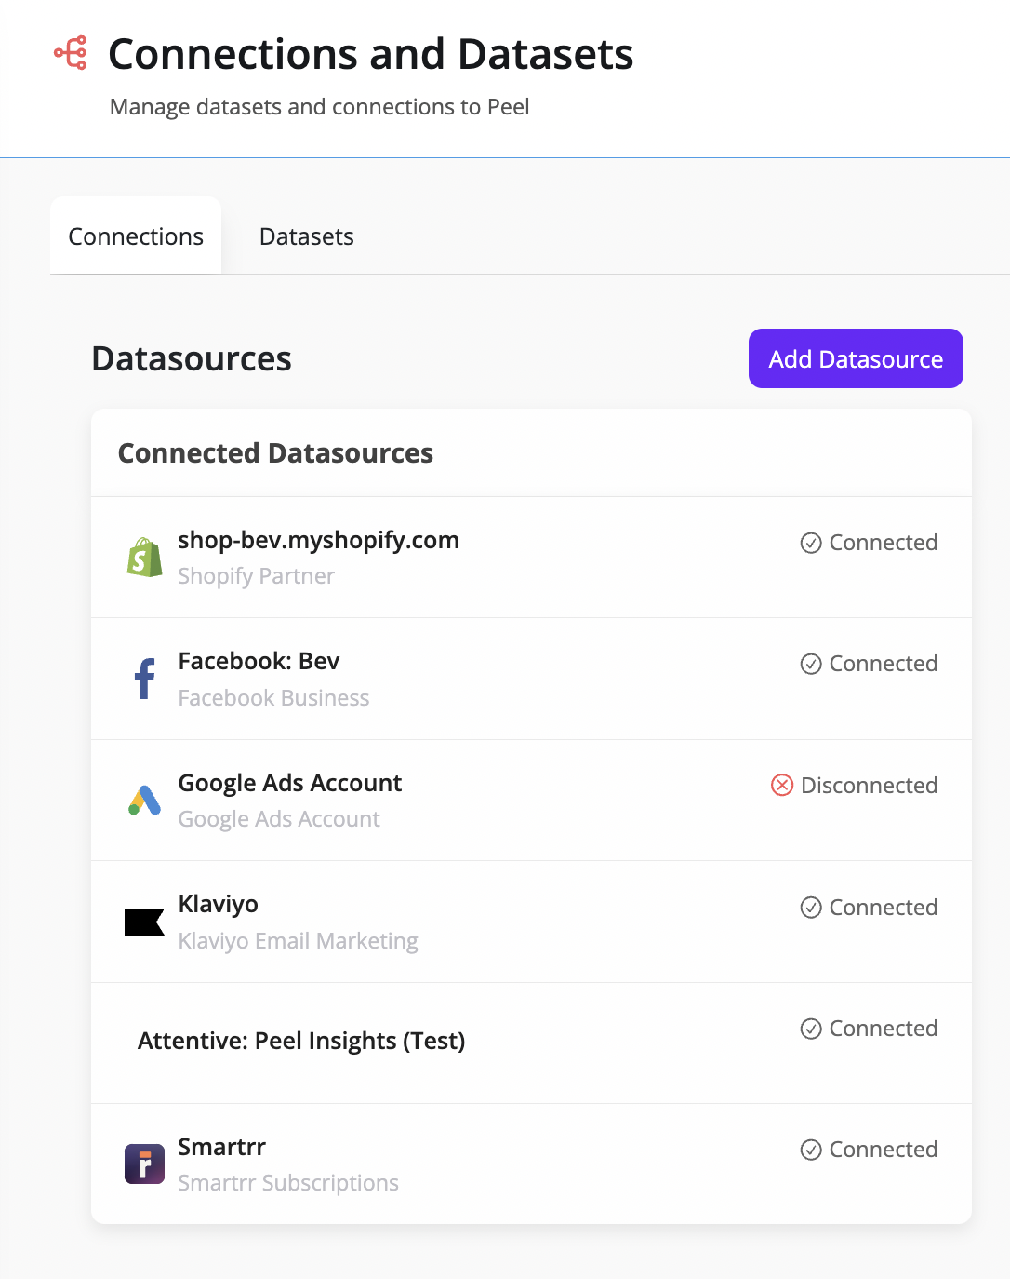Viewport: 1010px width, 1279px height.
Task: Click the Klaviyo flag logo icon
Action: (x=144, y=922)
